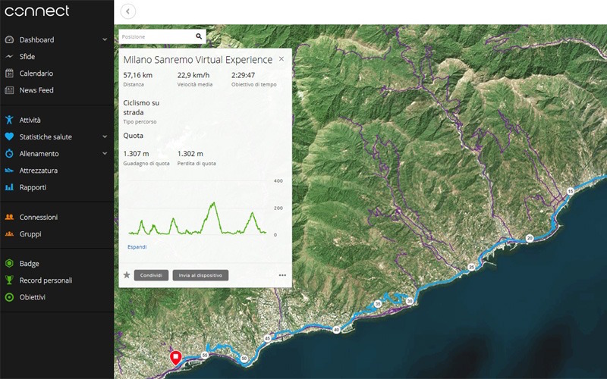Viewport: 607px width, 379px height.
Task: Click the Calendario calendar icon
Action: 9,73
